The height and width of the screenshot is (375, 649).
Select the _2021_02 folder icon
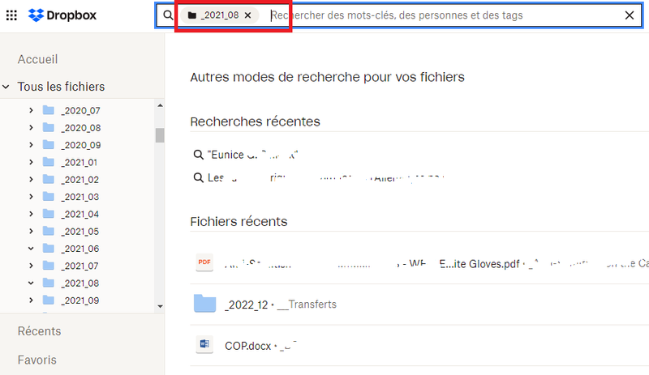click(49, 179)
